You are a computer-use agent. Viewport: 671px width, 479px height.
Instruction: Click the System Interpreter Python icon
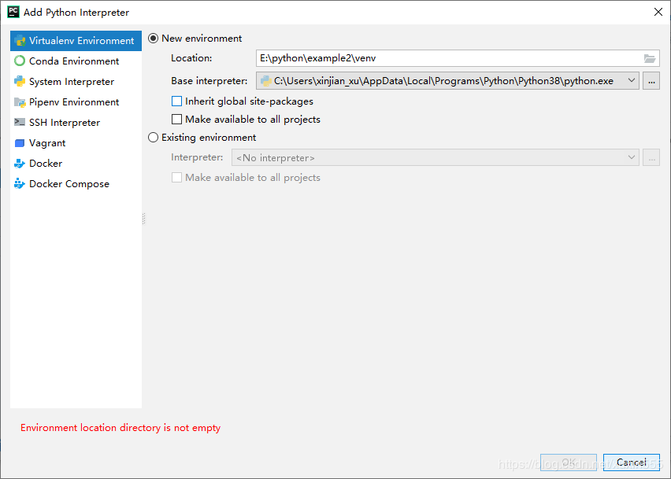[x=20, y=82]
